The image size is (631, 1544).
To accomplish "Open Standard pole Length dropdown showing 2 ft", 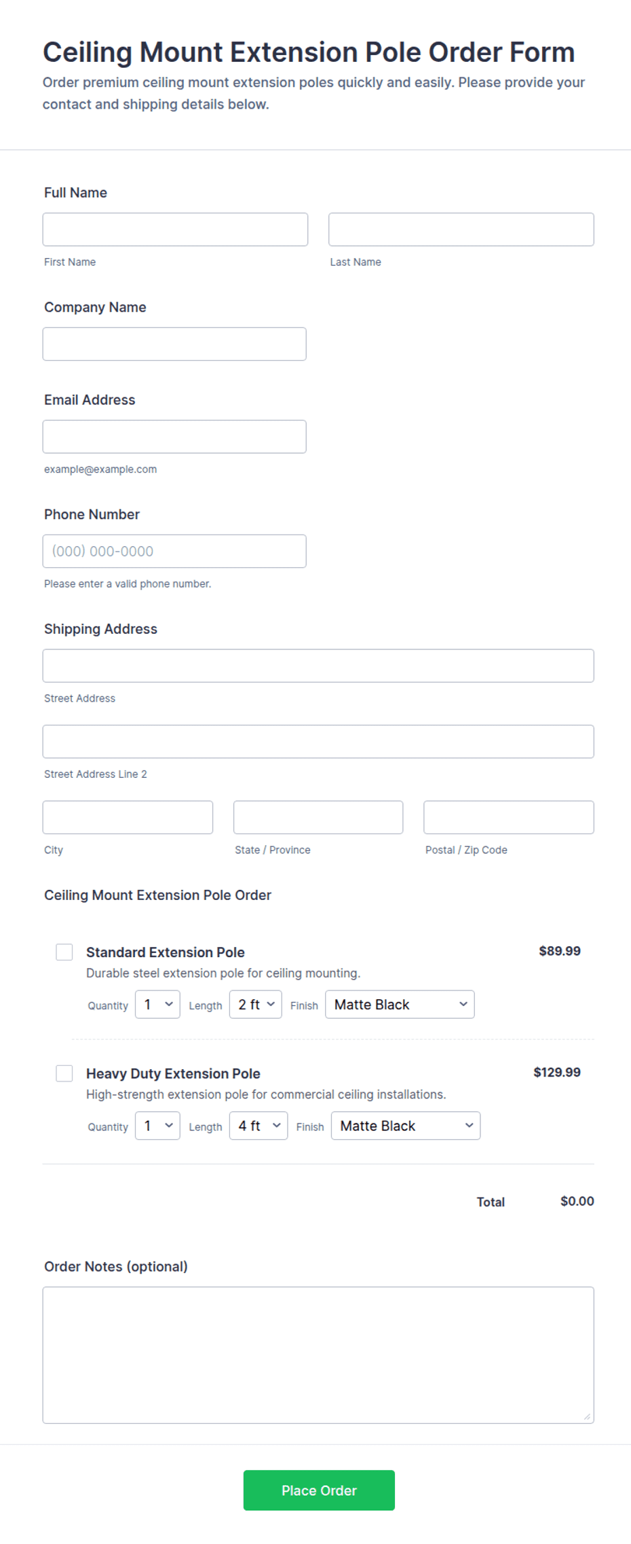I will pos(256,1004).
